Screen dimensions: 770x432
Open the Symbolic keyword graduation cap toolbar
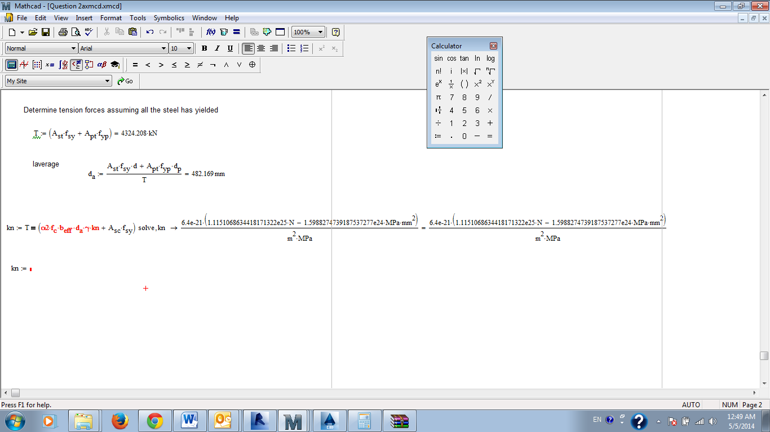click(x=115, y=65)
